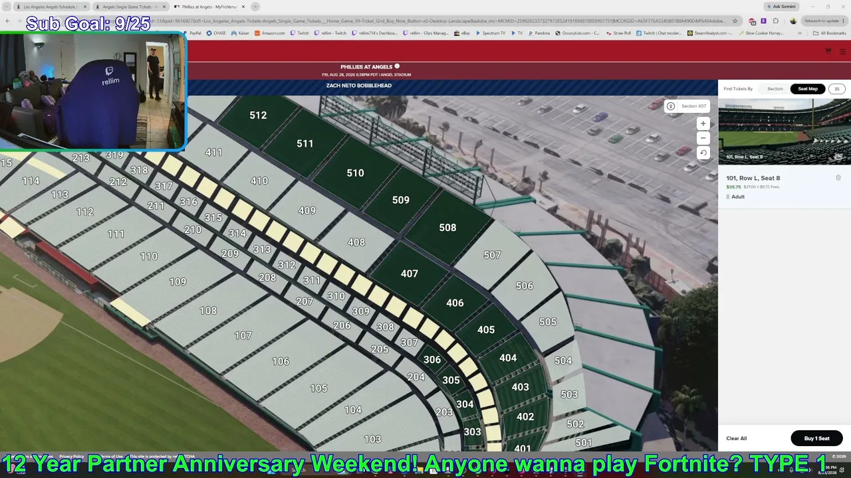Image resolution: width=851 pixels, height=478 pixels.
Task: Close the Phillies at Angels tab
Action: pyautogui.click(x=243, y=7)
